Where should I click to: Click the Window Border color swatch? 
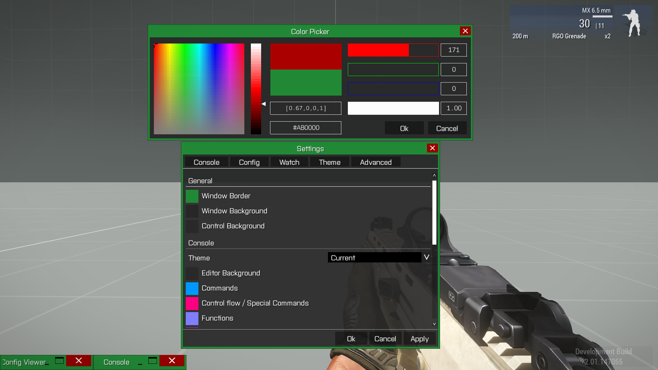click(192, 196)
